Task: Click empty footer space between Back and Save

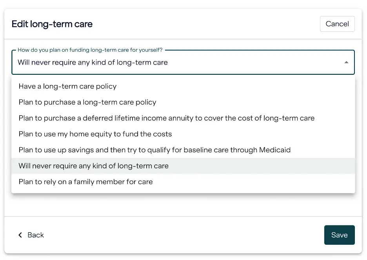Action: pos(183,235)
